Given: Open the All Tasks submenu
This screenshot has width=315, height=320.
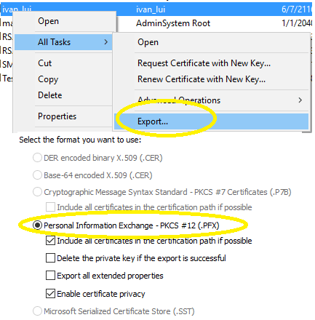Looking at the screenshot, I should click(x=63, y=42).
